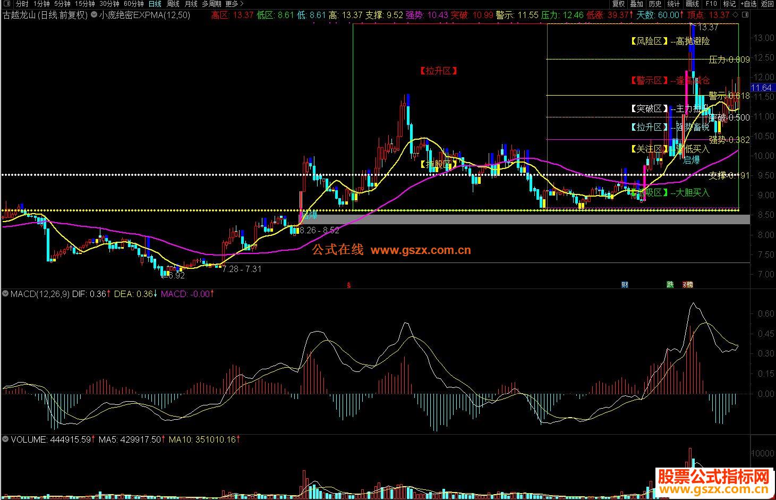Click the 【拉升区】 red label on chart

(x=438, y=71)
